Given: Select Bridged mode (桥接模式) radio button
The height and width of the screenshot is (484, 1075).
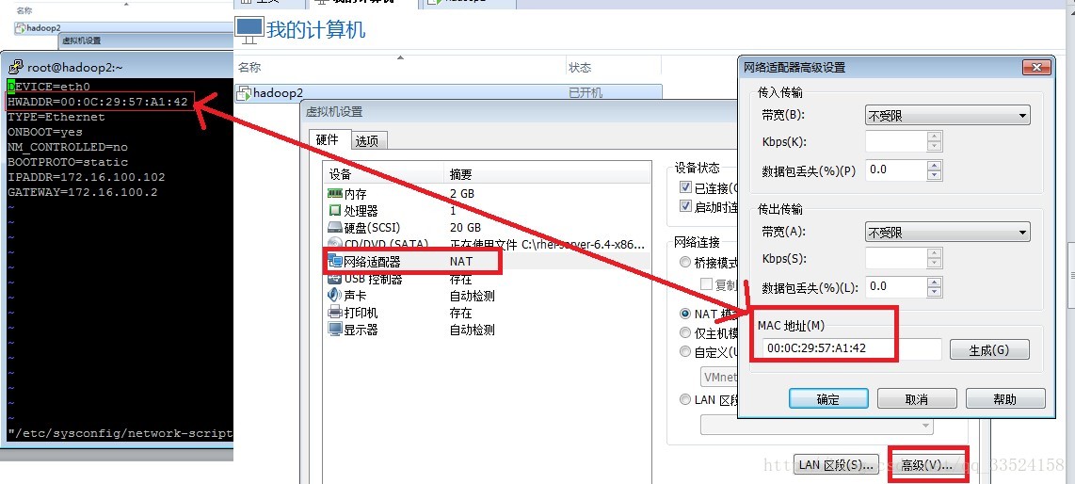Looking at the screenshot, I should 685,262.
